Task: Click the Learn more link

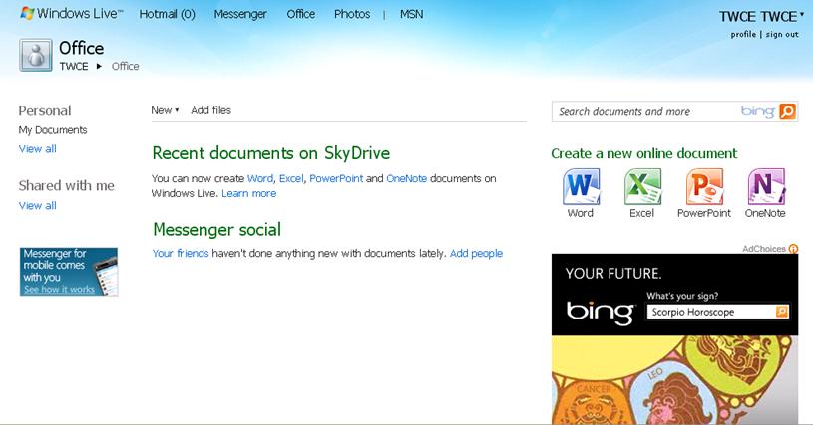Action: pyautogui.click(x=248, y=193)
